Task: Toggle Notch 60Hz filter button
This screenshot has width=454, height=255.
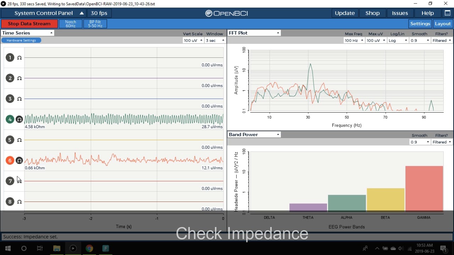Action: 70,24
